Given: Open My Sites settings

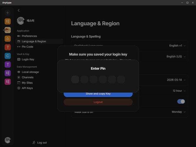Looking at the screenshot, I should tap(39, 83).
